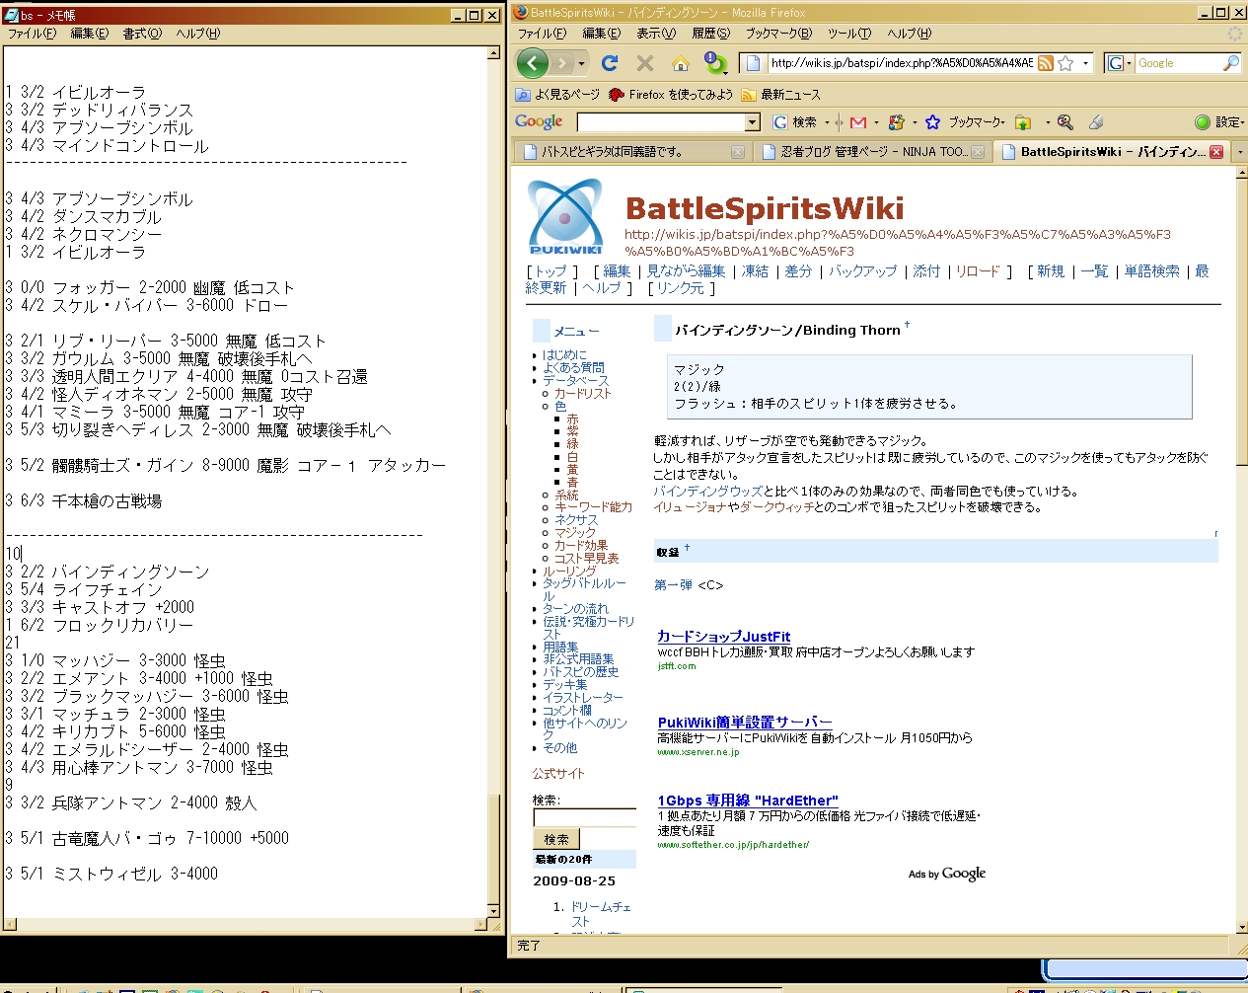Switch to tab 忍者ブログ 管理ページ
Image resolution: width=1248 pixels, height=993 pixels.
871,152
